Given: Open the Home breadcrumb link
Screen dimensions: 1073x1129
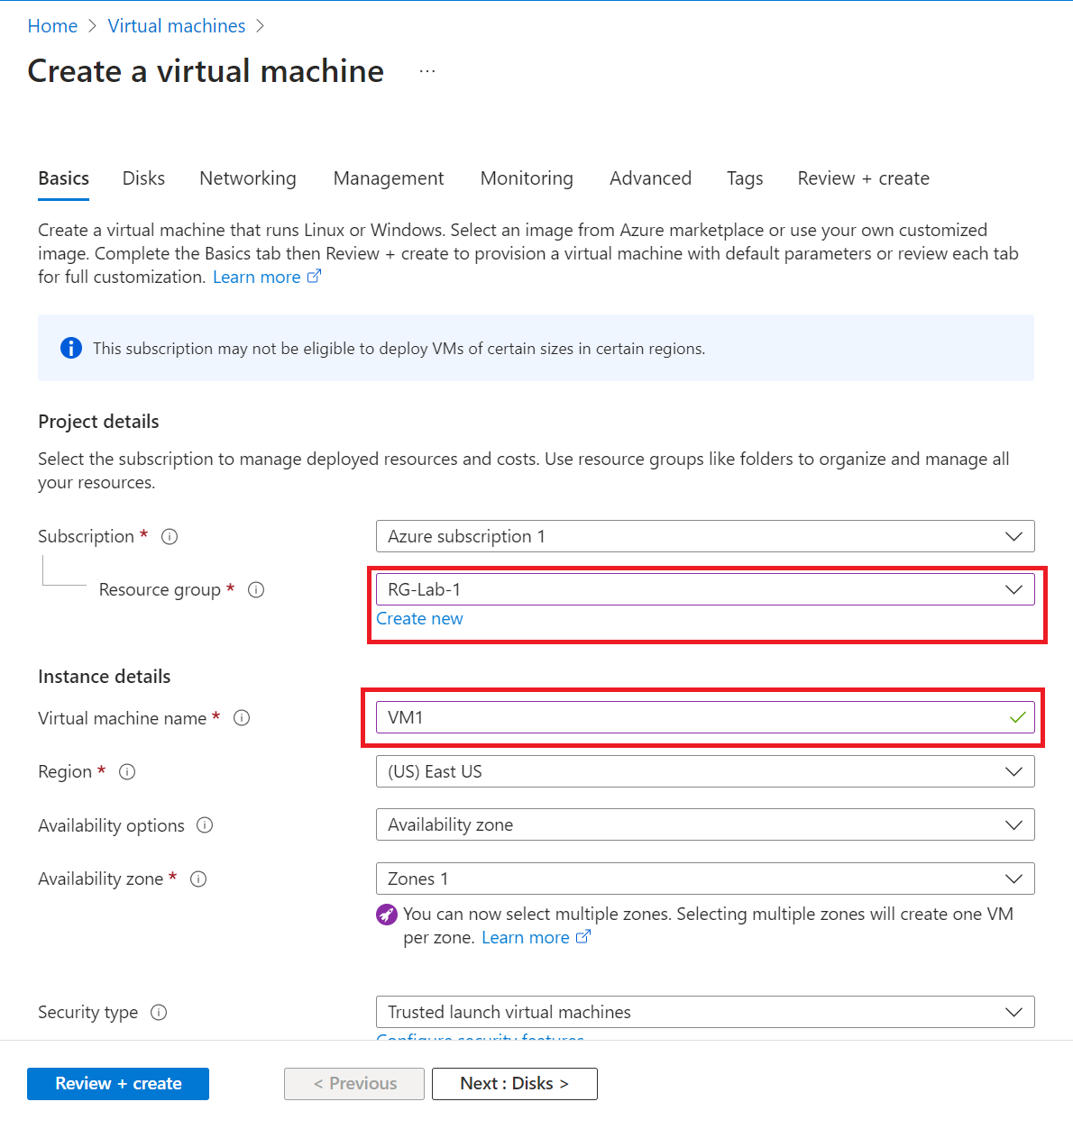Looking at the screenshot, I should (52, 25).
